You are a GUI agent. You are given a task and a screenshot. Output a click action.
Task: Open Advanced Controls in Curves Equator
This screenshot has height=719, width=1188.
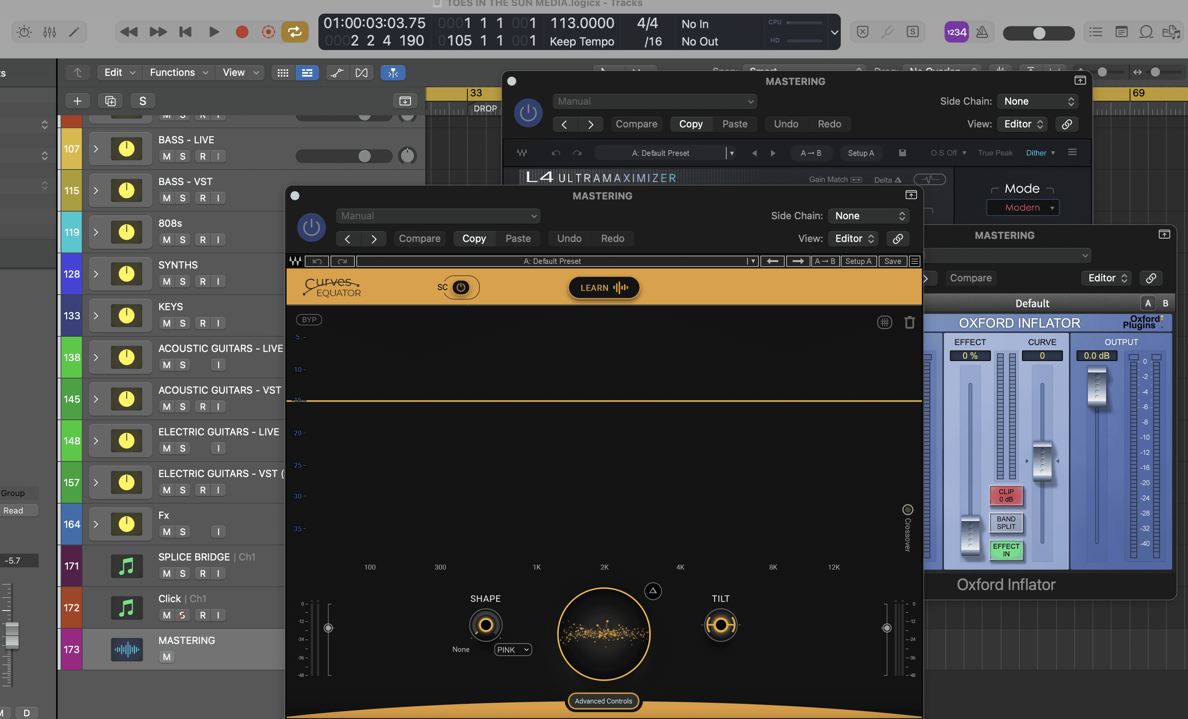tap(603, 701)
